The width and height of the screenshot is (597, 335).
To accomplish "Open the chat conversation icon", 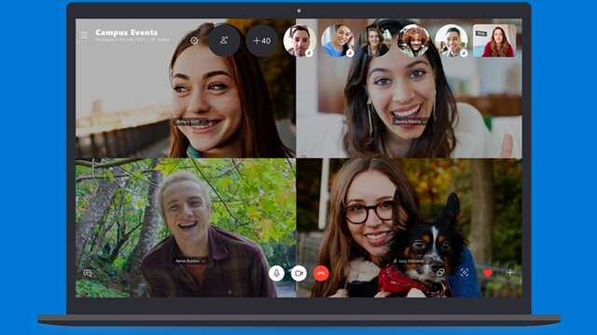I will (88, 273).
